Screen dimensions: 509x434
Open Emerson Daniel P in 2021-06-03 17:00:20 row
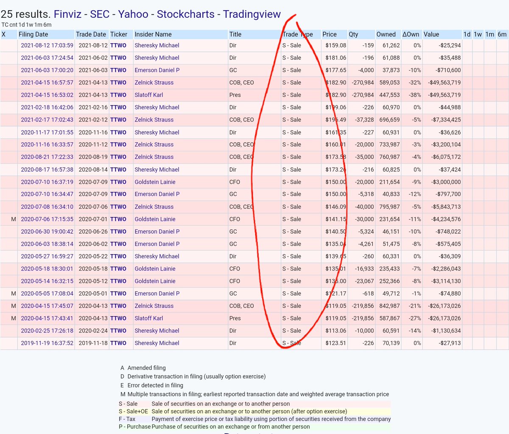click(157, 70)
